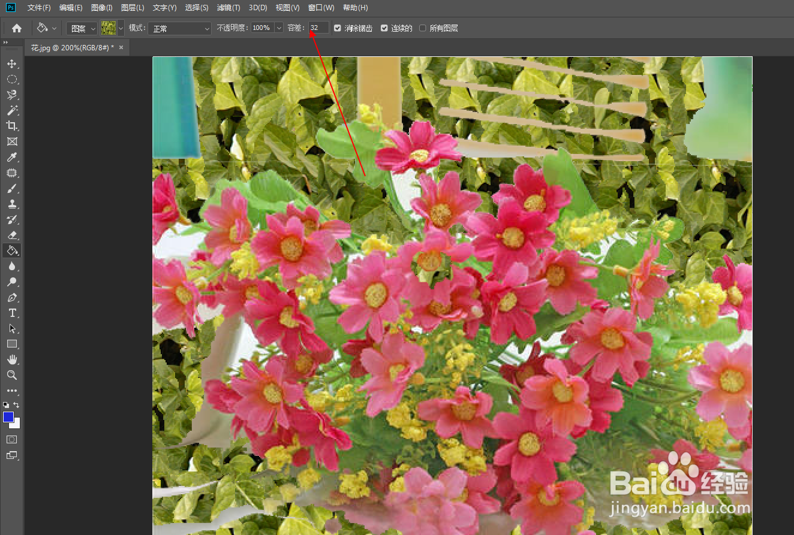Open the Paint Bucket tool preset picker
794x535 pixels.
click(47, 28)
